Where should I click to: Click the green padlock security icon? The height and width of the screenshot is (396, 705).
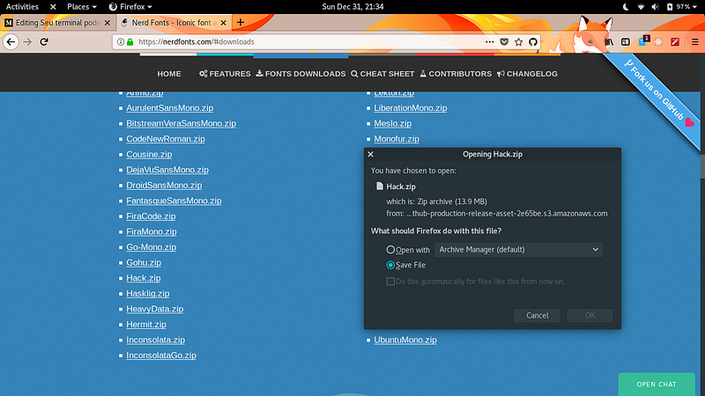click(x=130, y=41)
